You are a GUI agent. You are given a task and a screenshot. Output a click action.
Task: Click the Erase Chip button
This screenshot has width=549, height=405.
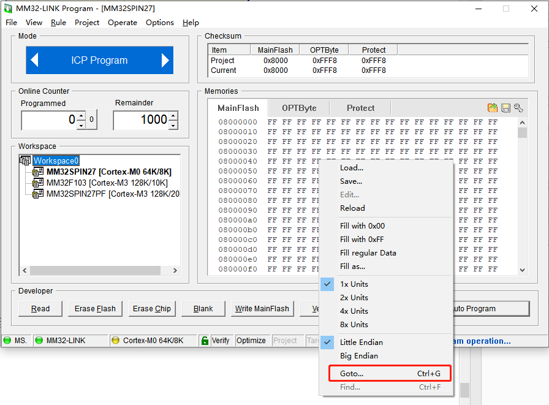tap(152, 309)
